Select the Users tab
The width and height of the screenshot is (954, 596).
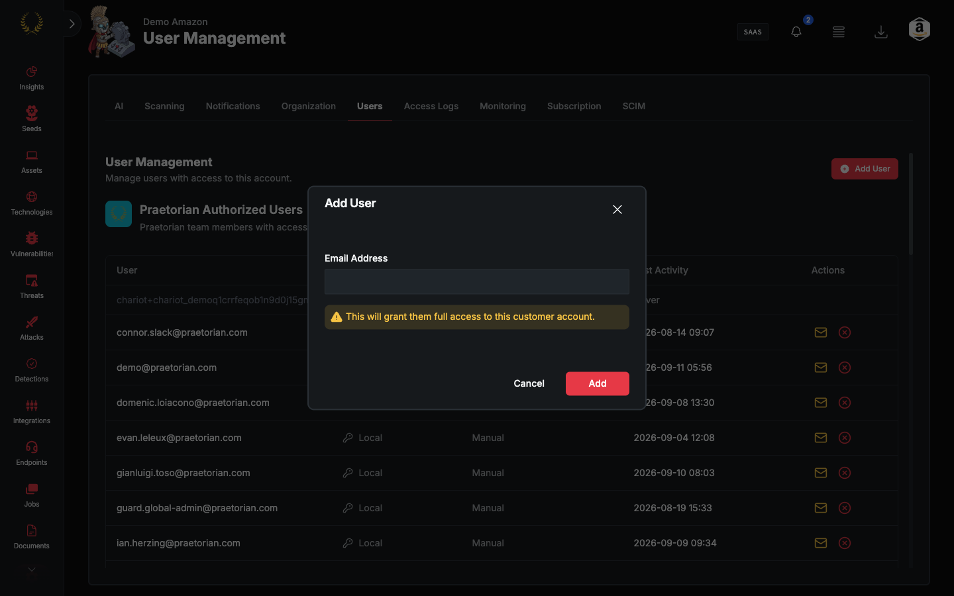coord(370,106)
